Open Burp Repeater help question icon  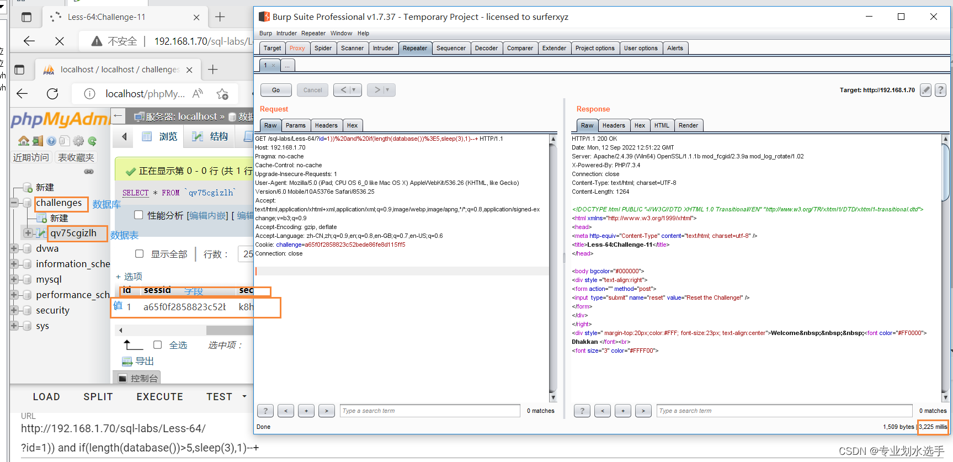[941, 90]
